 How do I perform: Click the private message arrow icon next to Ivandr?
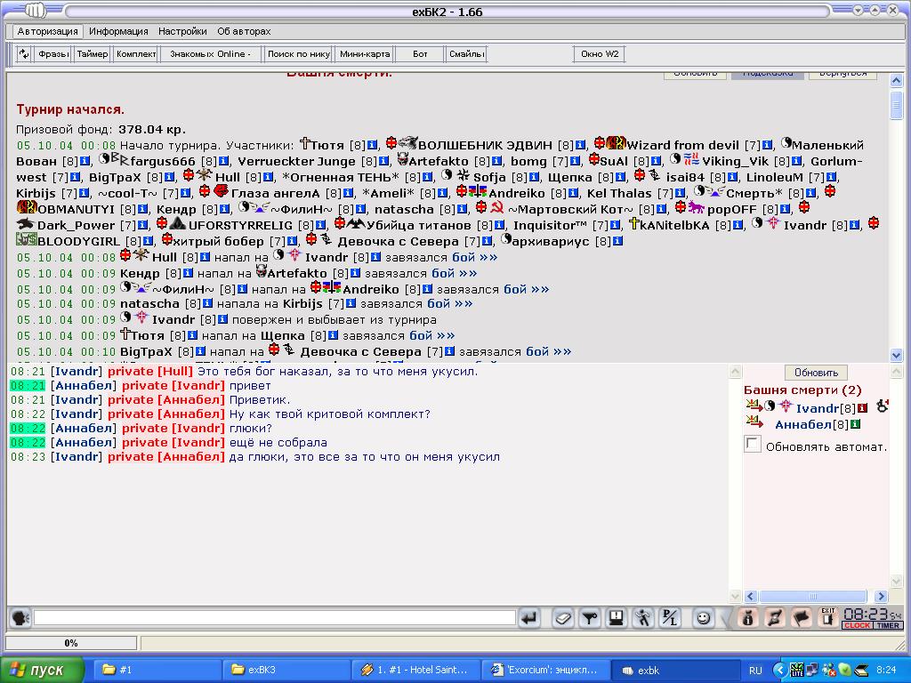(x=754, y=406)
